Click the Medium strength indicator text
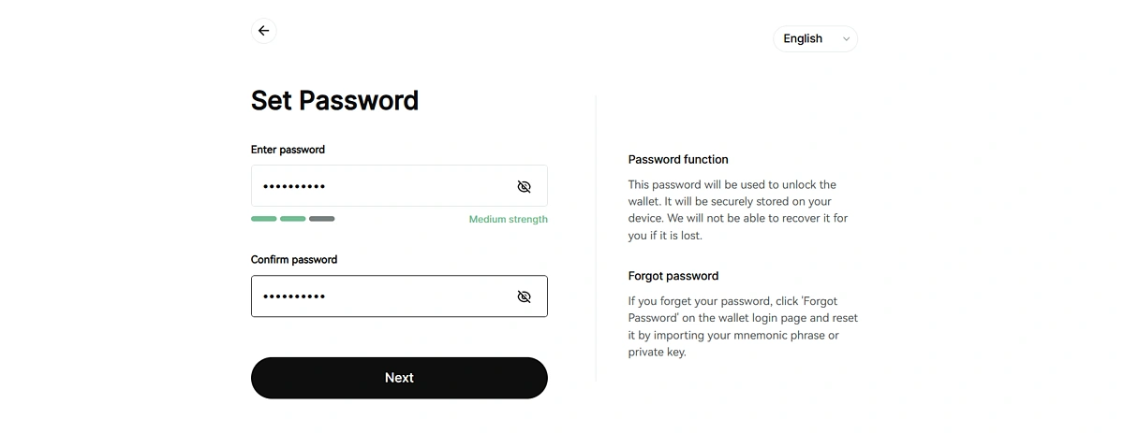The height and width of the screenshot is (433, 1124). tap(508, 219)
